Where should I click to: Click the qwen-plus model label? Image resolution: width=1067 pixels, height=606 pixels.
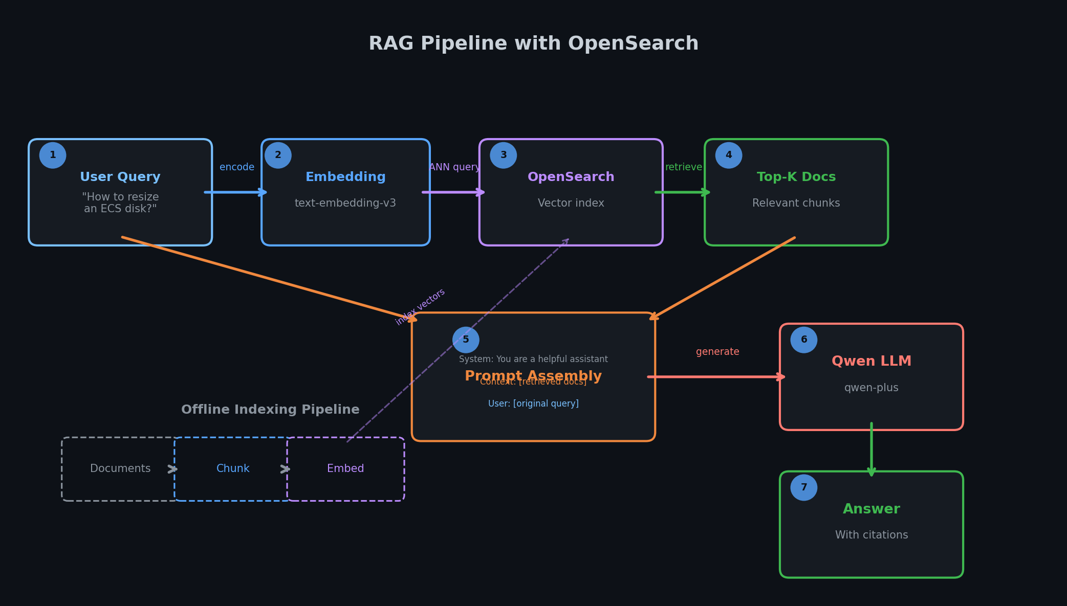click(x=872, y=388)
